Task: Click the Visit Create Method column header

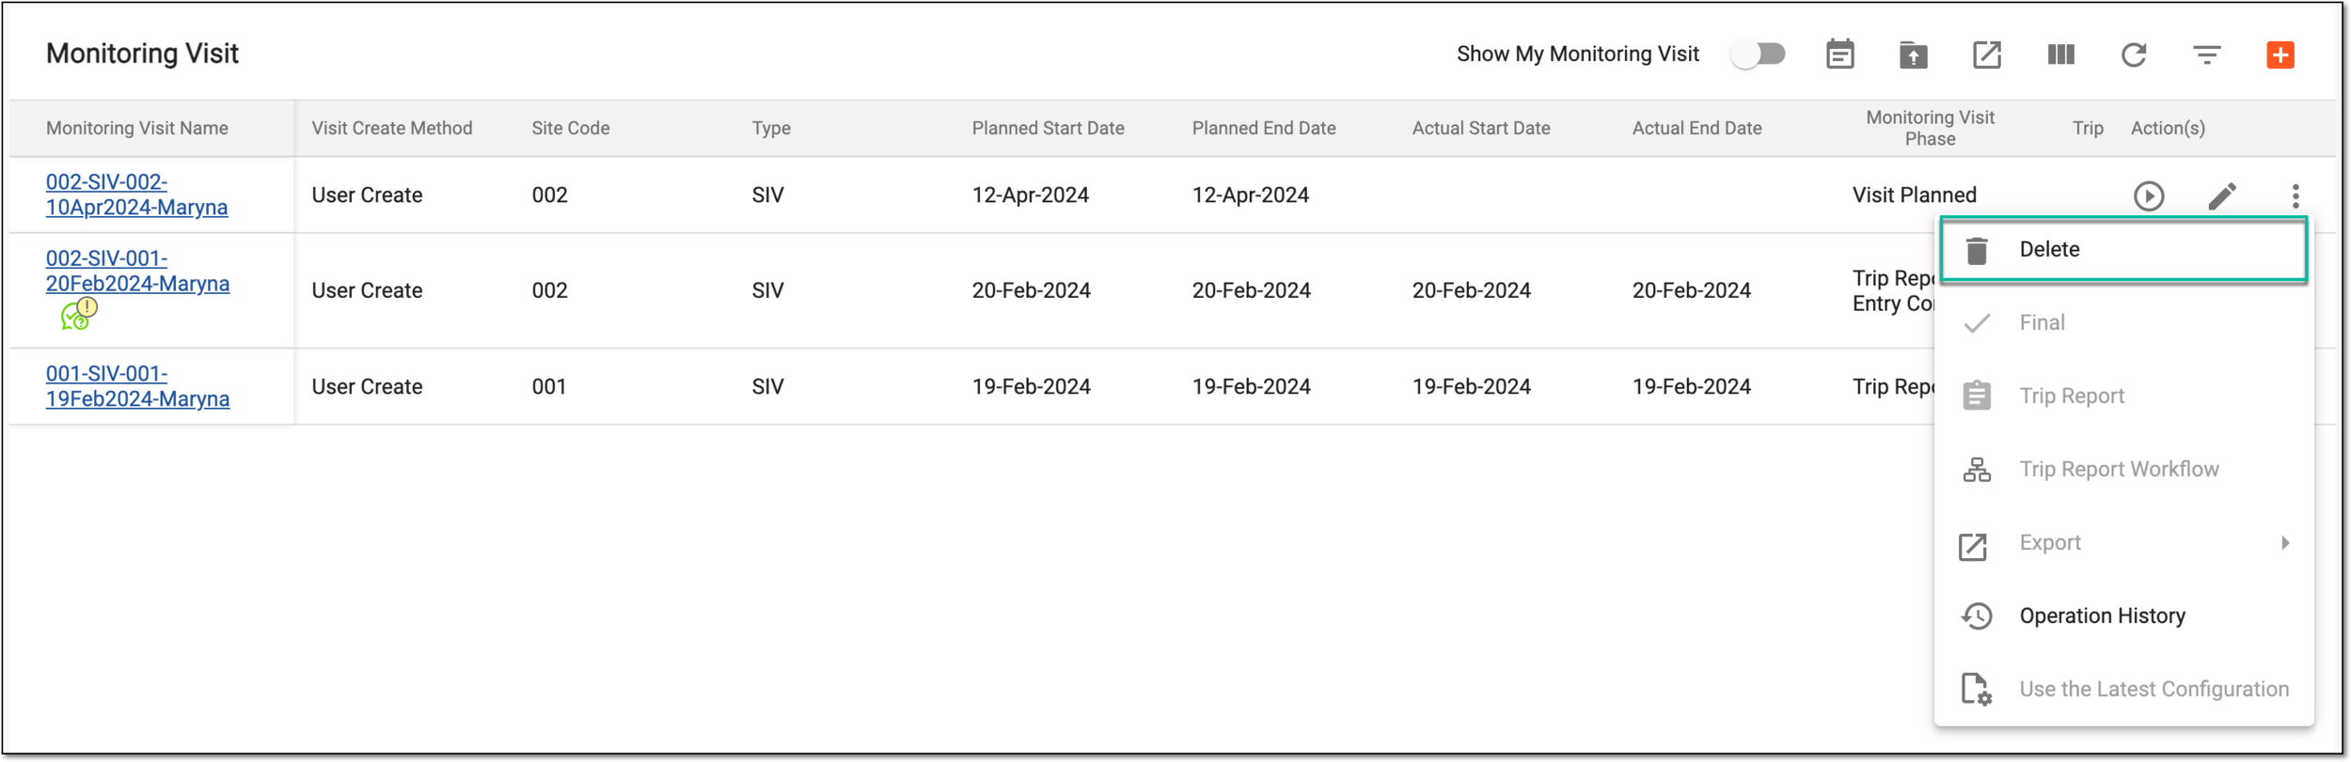Action: (392, 128)
